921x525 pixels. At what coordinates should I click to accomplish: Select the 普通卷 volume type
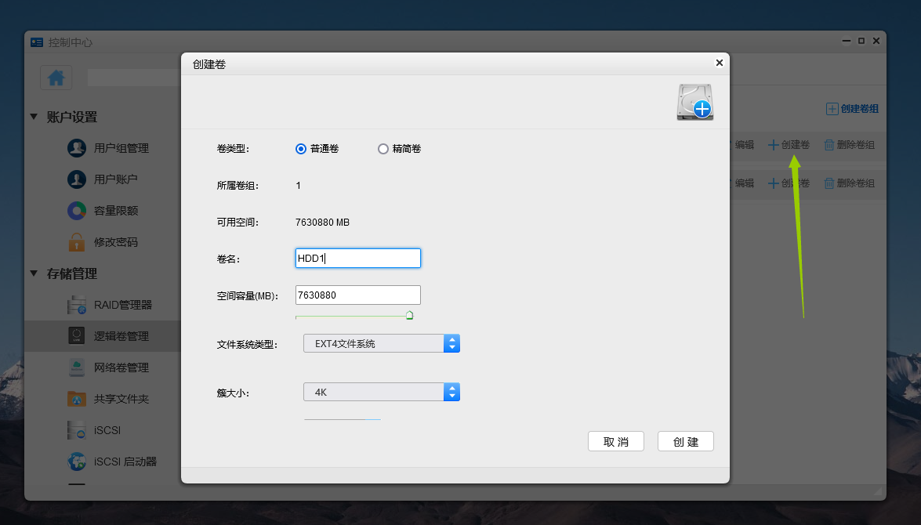(301, 148)
